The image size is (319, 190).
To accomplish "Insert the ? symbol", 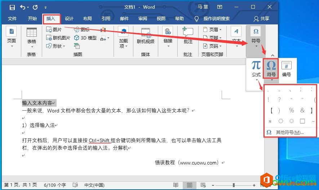I will point(279,99).
